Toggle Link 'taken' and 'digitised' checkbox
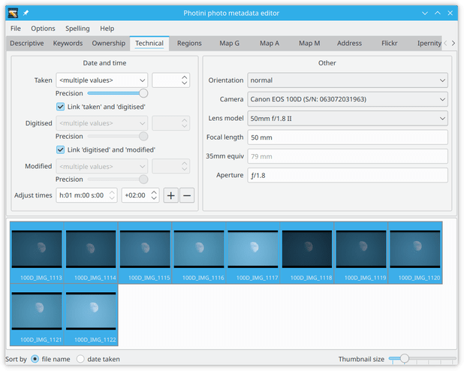This screenshot has width=464, height=371. click(x=60, y=107)
